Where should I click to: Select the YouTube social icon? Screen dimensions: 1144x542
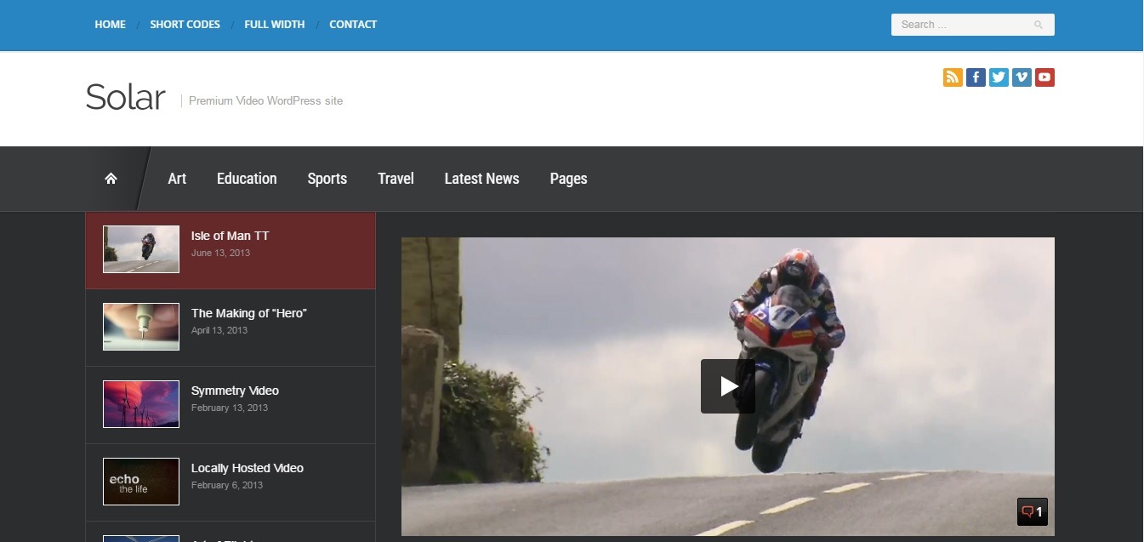click(1044, 77)
